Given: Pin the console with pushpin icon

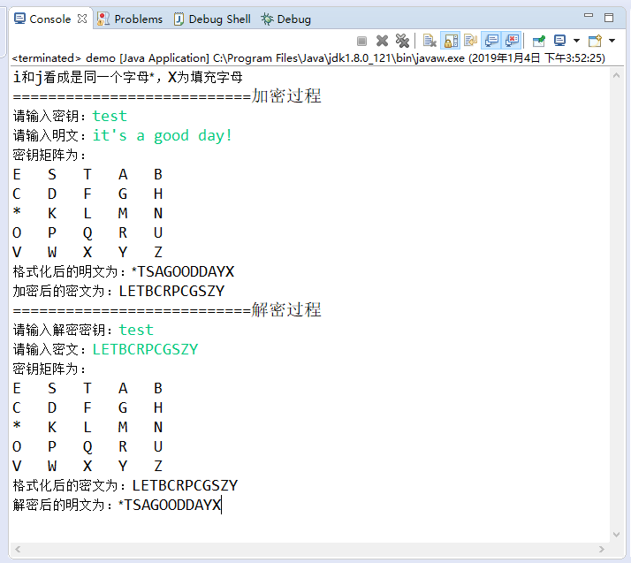Looking at the screenshot, I should pyautogui.click(x=538, y=41).
